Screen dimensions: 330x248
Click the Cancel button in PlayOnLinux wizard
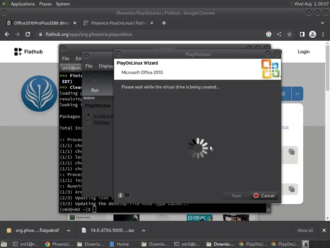pyautogui.click(x=264, y=196)
